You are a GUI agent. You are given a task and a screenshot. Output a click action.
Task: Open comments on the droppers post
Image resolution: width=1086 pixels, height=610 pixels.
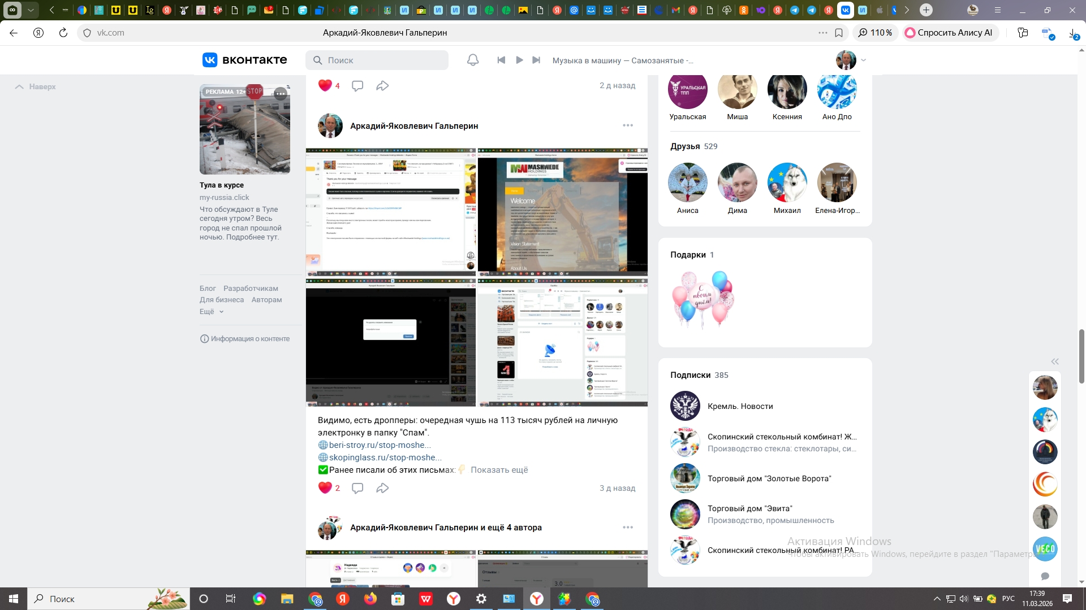(x=357, y=488)
